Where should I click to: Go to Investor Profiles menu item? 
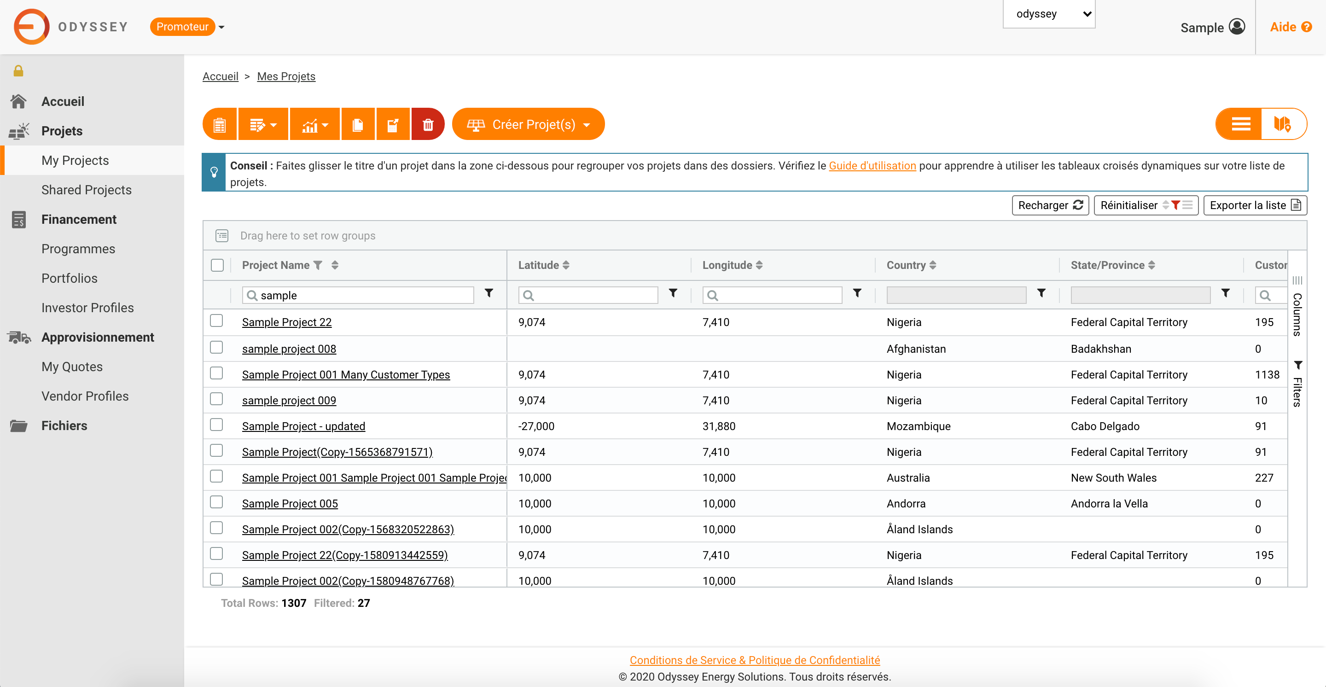[x=87, y=308]
